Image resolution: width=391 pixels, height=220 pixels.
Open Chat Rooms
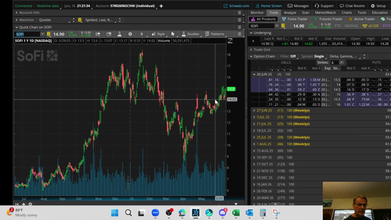352,6
